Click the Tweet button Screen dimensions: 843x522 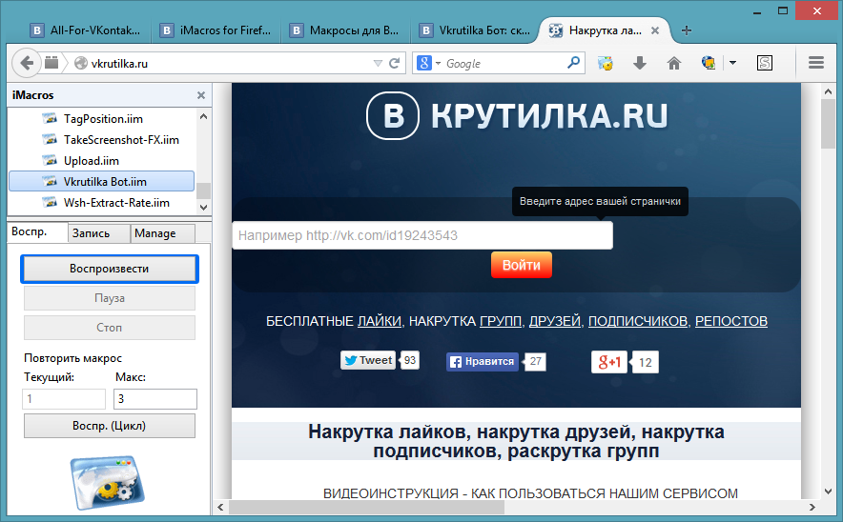(x=368, y=360)
